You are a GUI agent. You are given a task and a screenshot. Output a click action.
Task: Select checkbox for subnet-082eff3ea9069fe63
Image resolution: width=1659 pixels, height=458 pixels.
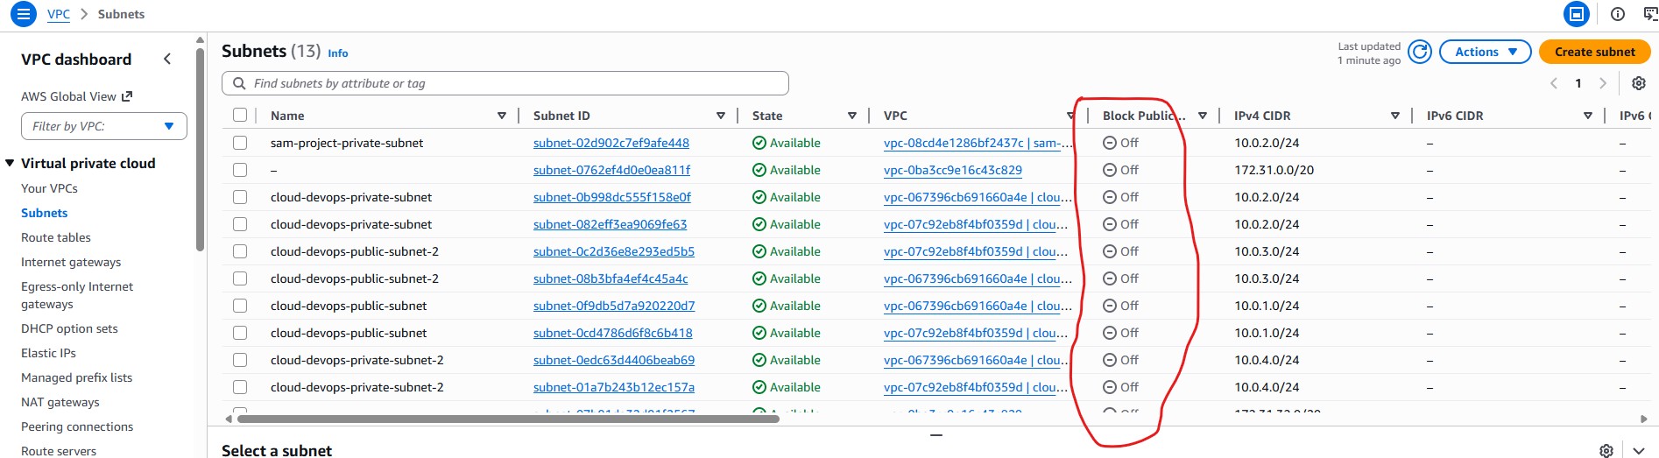pyautogui.click(x=240, y=224)
